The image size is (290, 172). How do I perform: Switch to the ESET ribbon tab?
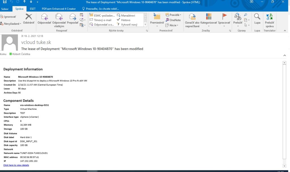tap(32, 8)
